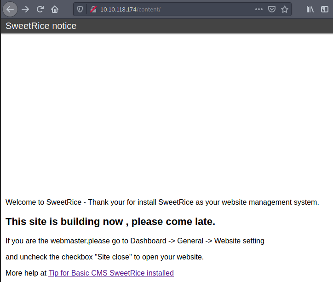Image resolution: width=333 pixels, height=282 pixels.
Task: Toggle the sidebar view
Action: tap(325, 9)
